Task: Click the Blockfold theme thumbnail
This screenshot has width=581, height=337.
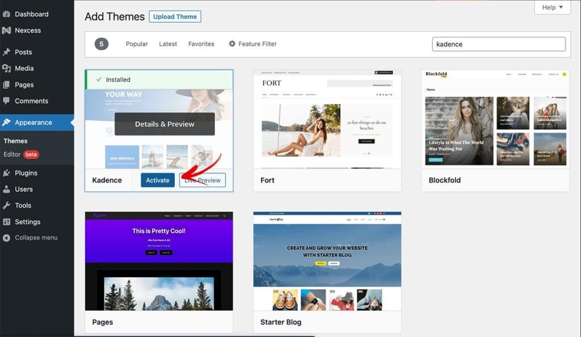Action: click(x=495, y=119)
